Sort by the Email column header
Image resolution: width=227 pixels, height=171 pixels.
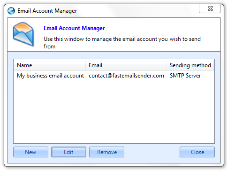126,65
